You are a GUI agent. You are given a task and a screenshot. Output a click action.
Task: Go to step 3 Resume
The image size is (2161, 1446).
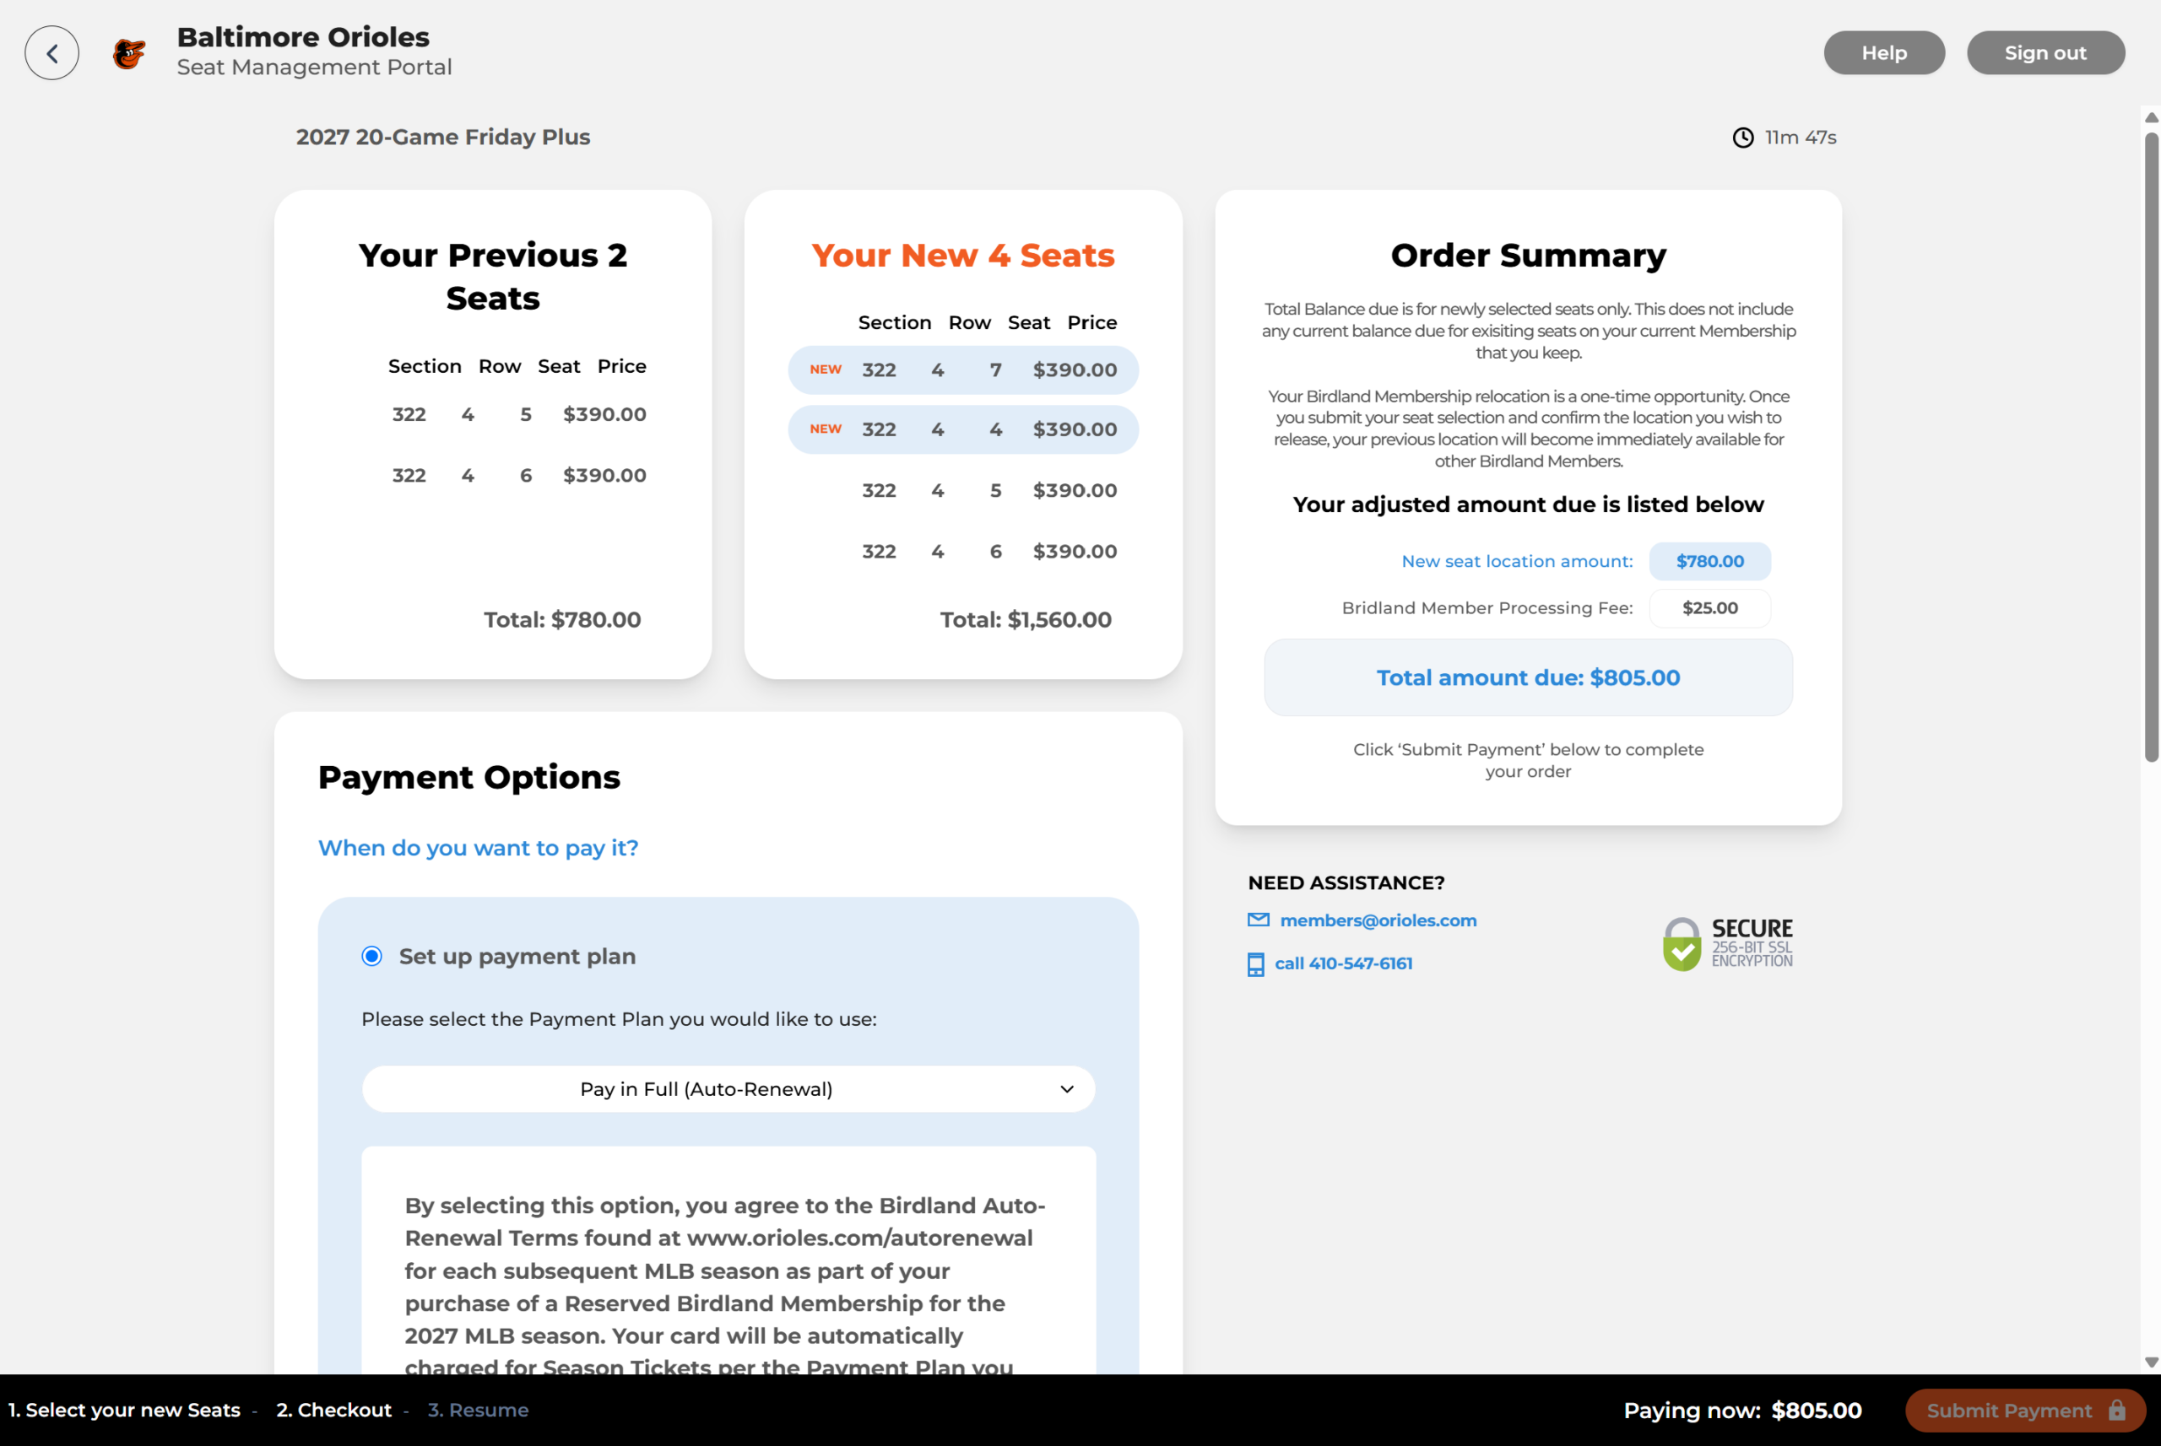coord(478,1410)
